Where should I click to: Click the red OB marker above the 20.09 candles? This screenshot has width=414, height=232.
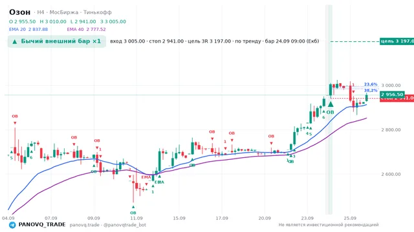pos(271,136)
